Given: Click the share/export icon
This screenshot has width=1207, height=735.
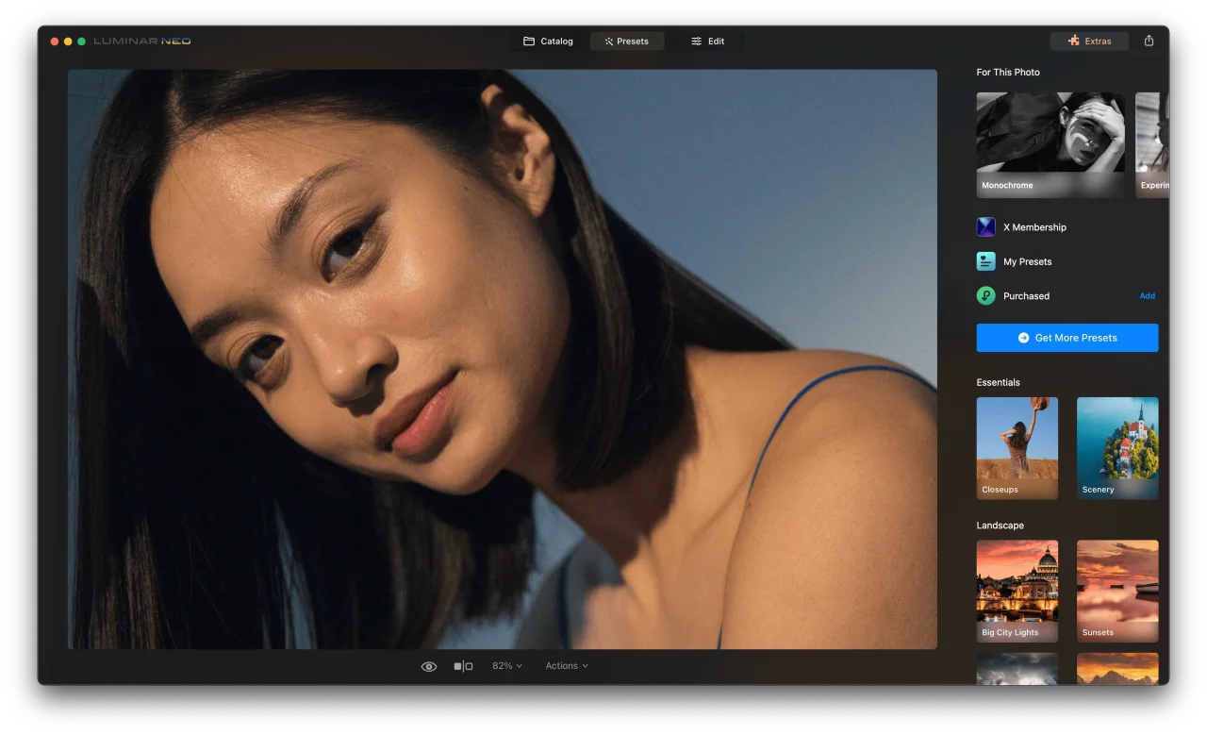Looking at the screenshot, I should (x=1149, y=41).
